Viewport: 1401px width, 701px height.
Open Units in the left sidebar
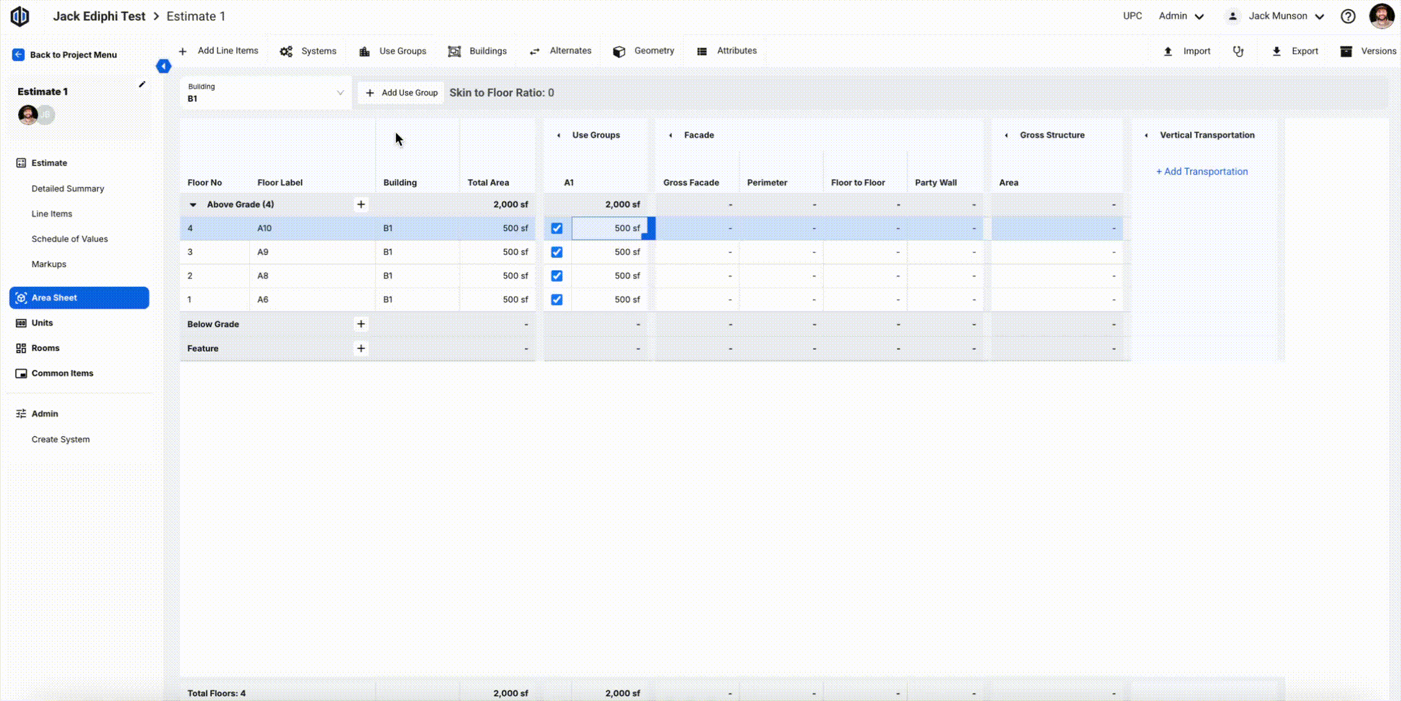(x=42, y=323)
